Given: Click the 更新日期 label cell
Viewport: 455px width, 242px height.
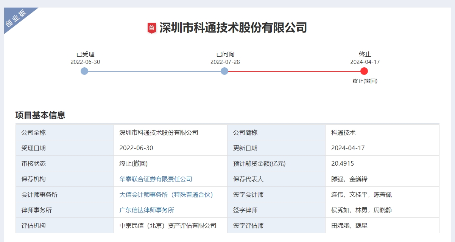Looking at the screenshot, I should point(276,148).
